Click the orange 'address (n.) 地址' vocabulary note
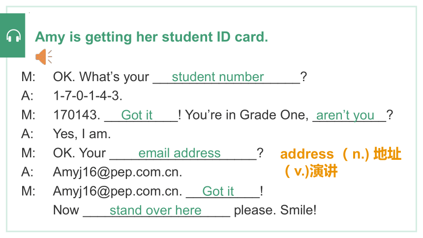This screenshot has height=238, width=423. pos(341,154)
